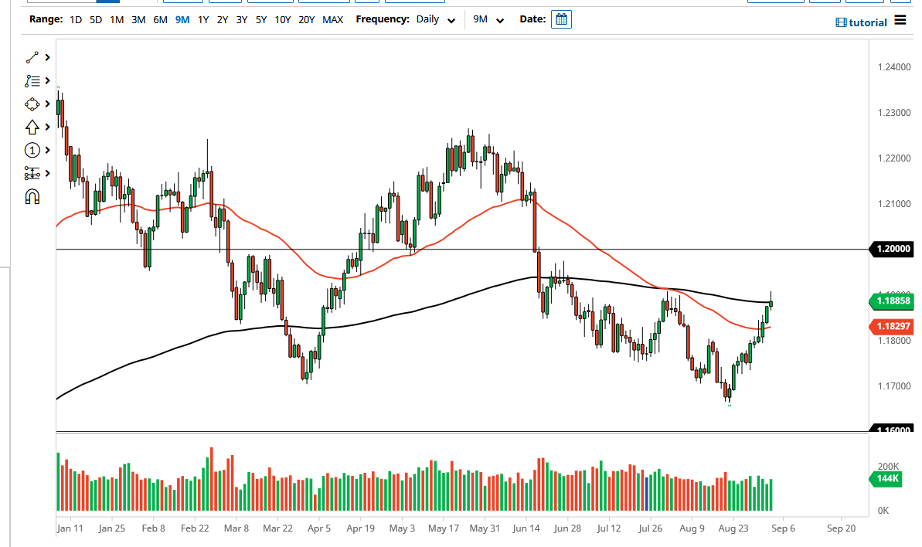The image size is (922, 547).
Task: Set range to 3Y
Action: pos(242,19)
